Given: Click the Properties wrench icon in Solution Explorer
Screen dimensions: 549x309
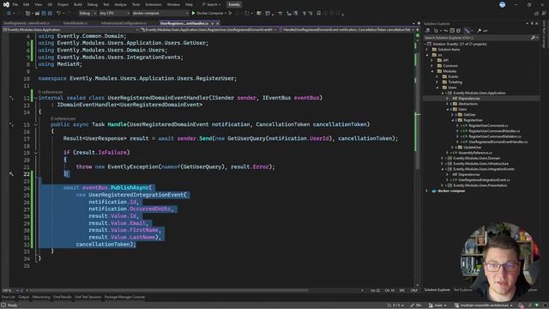Looking at the screenshot, I should click(479, 31).
